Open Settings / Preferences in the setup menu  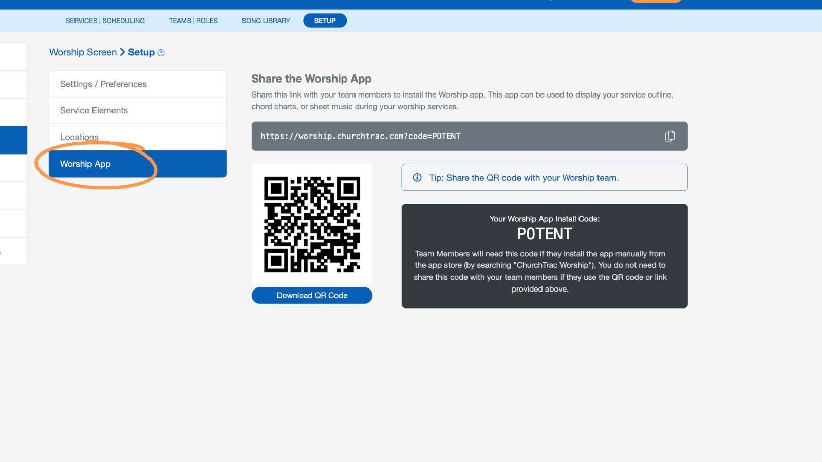(x=103, y=84)
